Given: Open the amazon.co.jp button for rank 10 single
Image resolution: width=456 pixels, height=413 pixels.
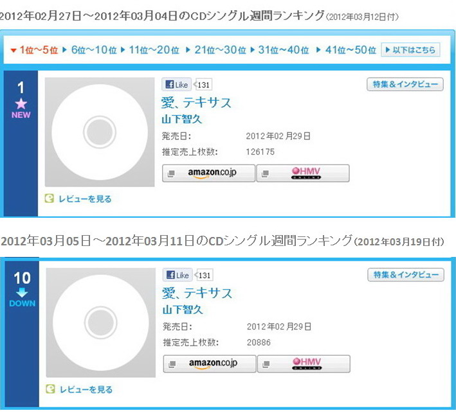Looking at the screenshot, I should point(210,364).
